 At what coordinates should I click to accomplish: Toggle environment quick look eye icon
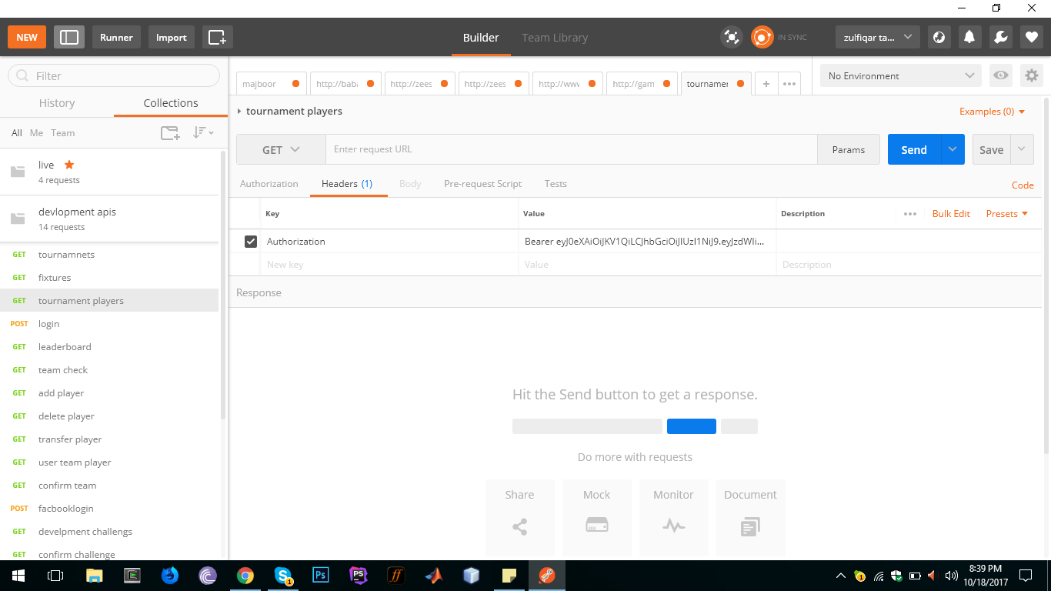coord(1001,75)
